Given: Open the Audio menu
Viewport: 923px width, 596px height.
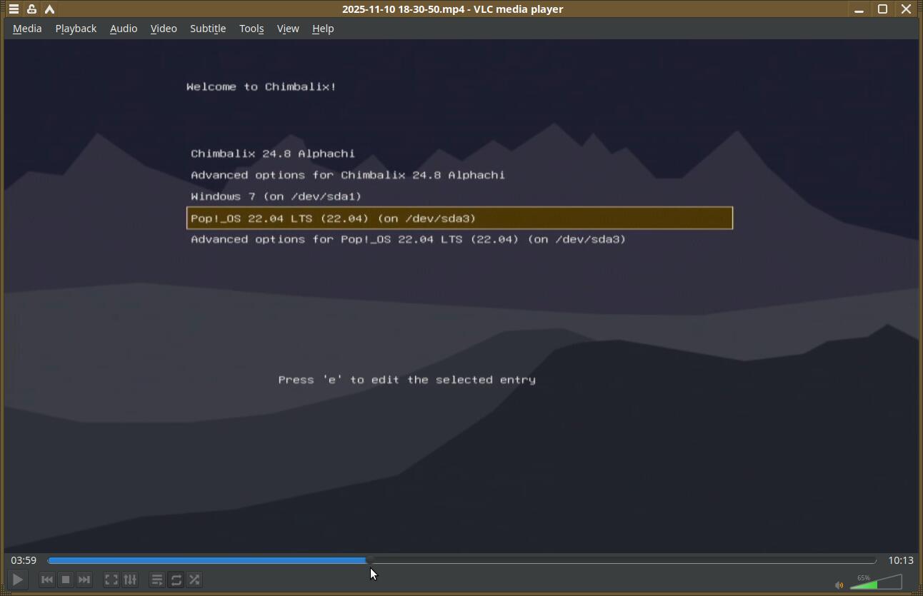Looking at the screenshot, I should click(x=124, y=29).
